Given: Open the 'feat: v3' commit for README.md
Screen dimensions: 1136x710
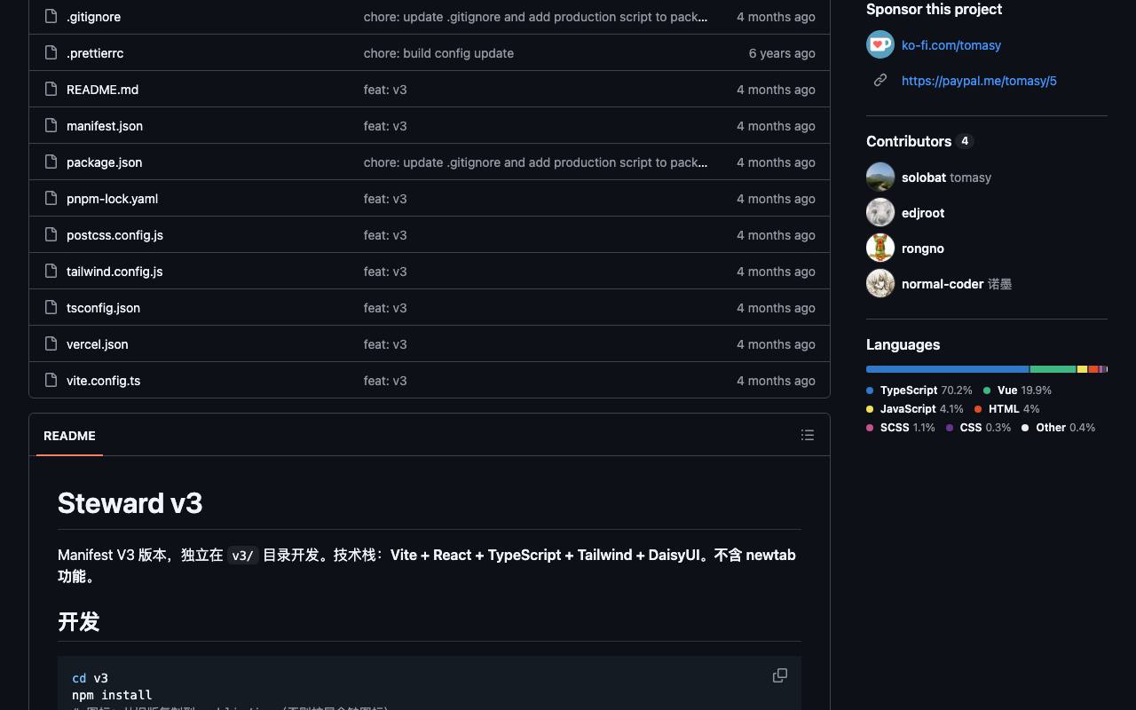Looking at the screenshot, I should point(385,90).
